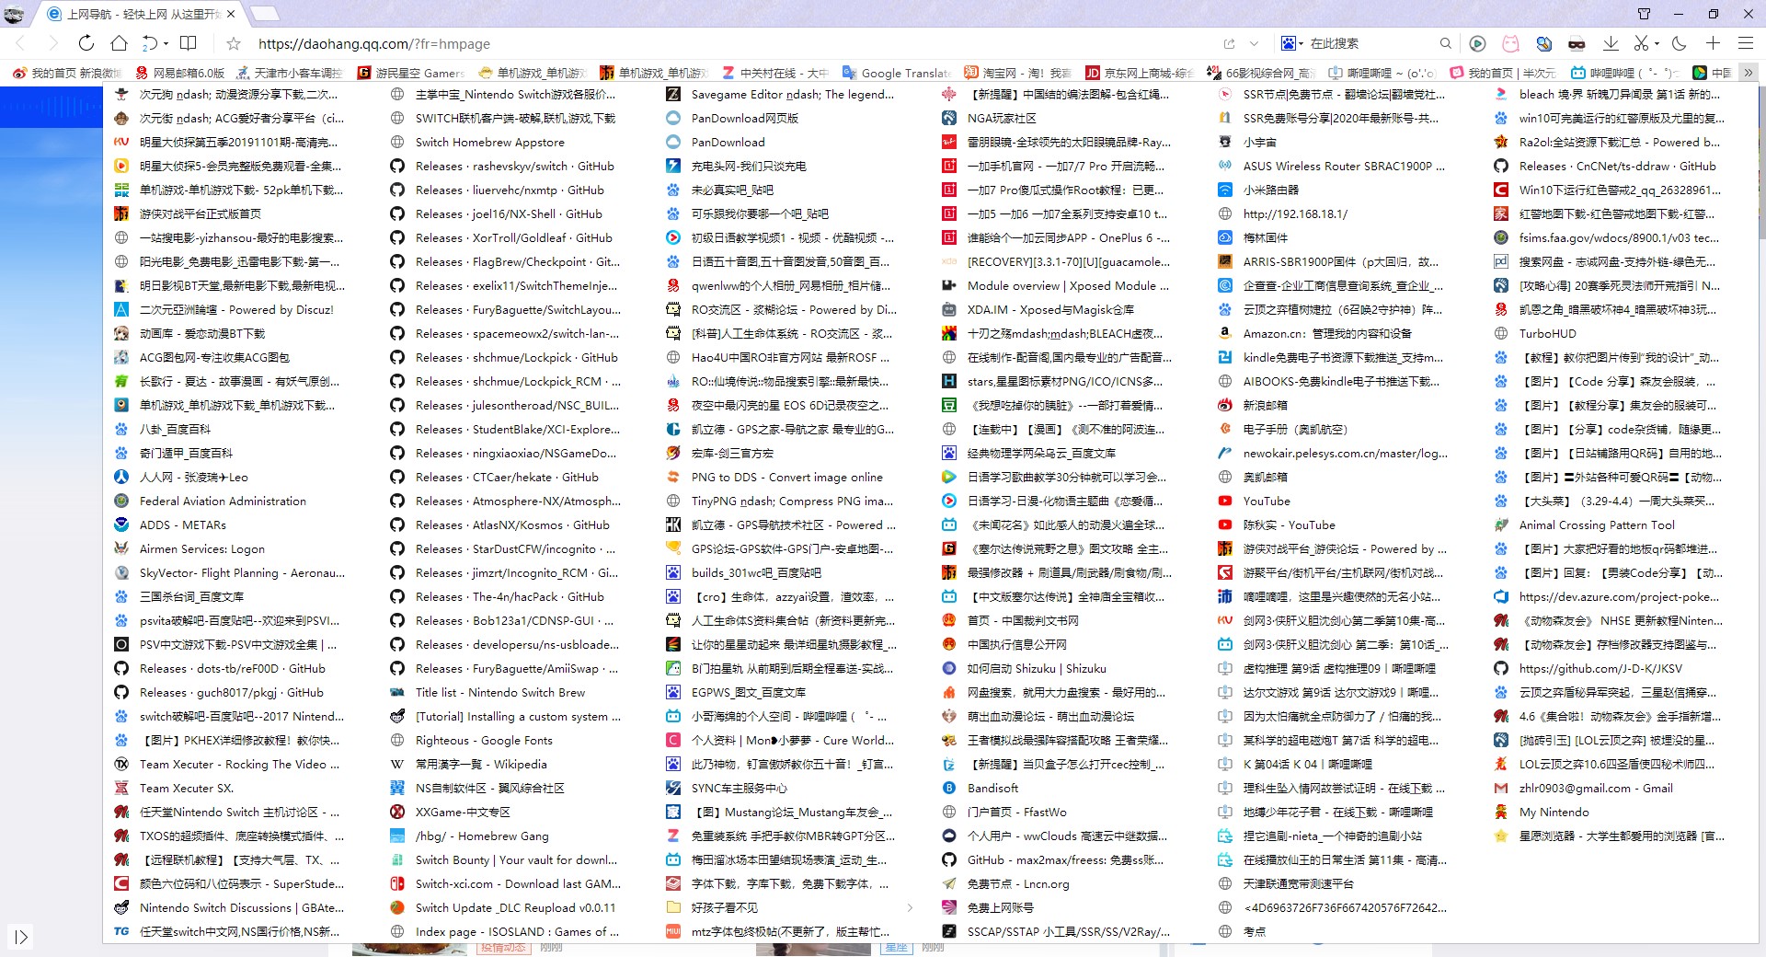The width and height of the screenshot is (1766, 957).
Task: Open Google Translate bookmark bar item
Action: (x=896, y=73)
